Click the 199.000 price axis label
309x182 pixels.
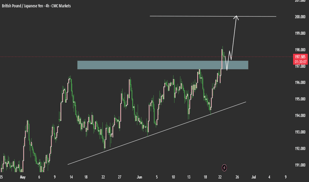tap(300, 33)
